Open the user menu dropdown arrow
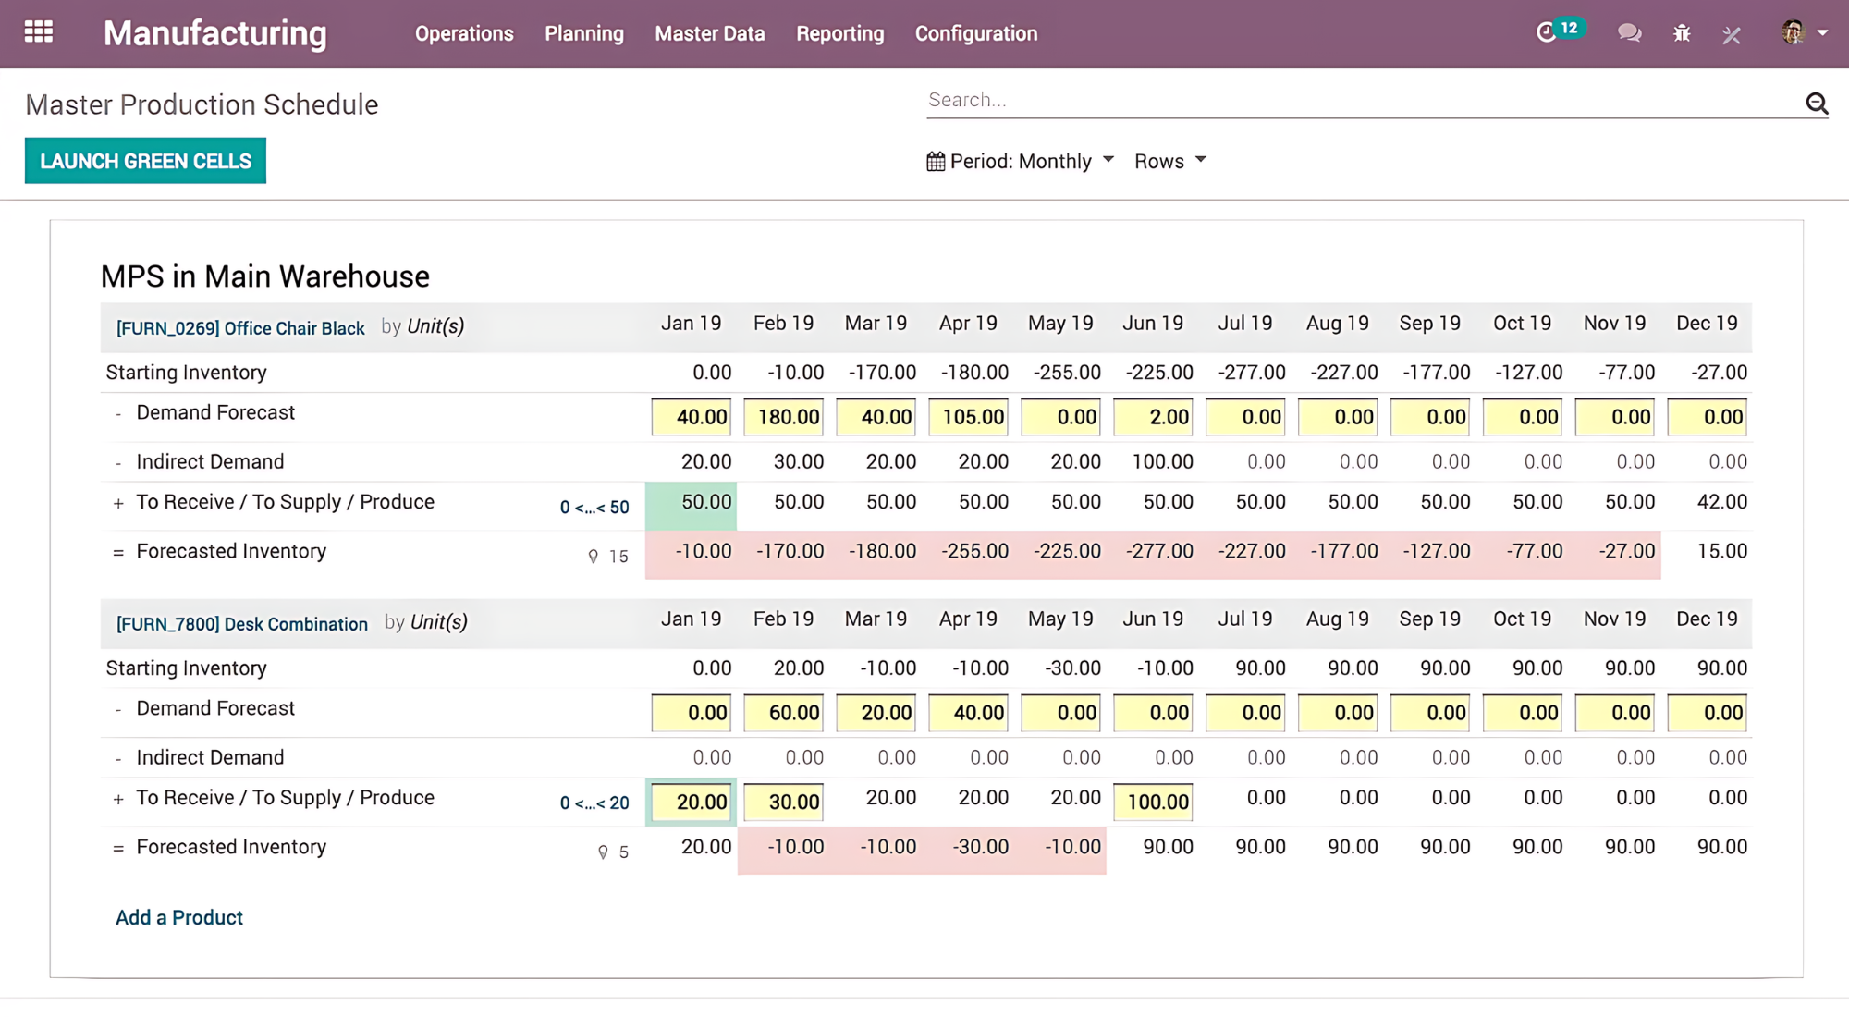This screenshot has width=1849, height=1017. point(1823,32)
